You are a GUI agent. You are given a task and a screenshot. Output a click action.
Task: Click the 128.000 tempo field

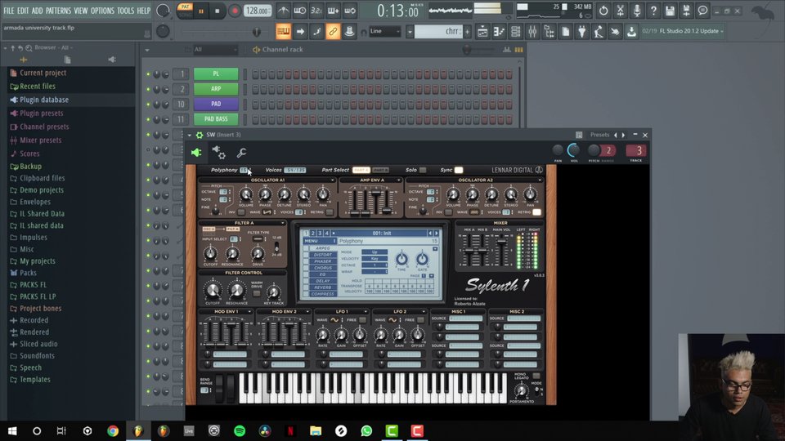pyautogui.click(x=258, y=11)
